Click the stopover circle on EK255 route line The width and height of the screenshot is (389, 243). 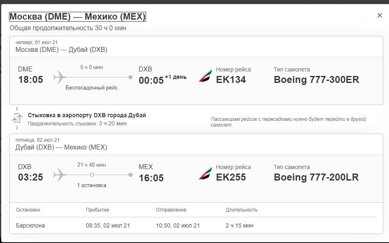[92, 175]
